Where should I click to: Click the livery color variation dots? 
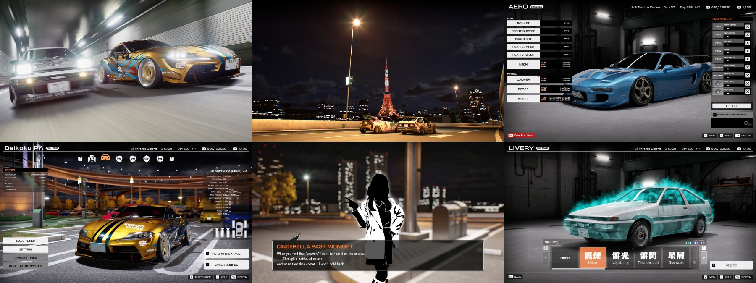[x=695, y=243]
